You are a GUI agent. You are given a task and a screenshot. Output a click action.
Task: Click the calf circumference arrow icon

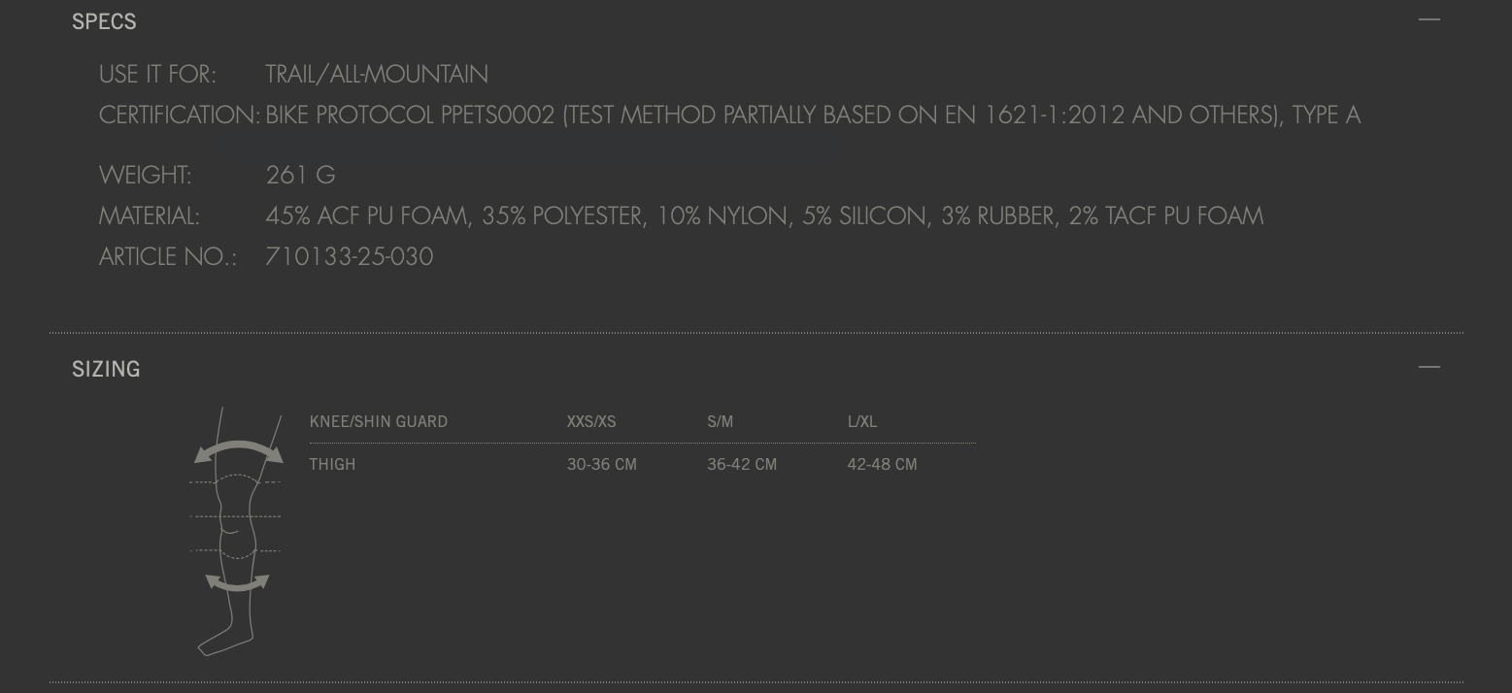tap(237, 582)
